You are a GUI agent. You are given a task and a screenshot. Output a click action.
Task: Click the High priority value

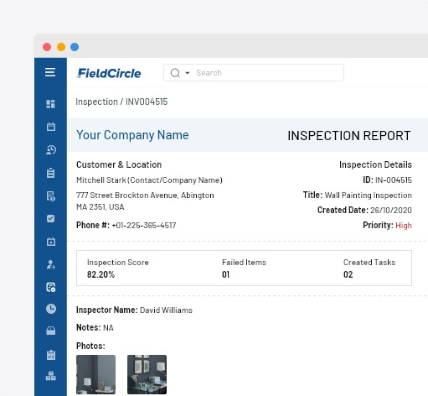tap(404, 226)
